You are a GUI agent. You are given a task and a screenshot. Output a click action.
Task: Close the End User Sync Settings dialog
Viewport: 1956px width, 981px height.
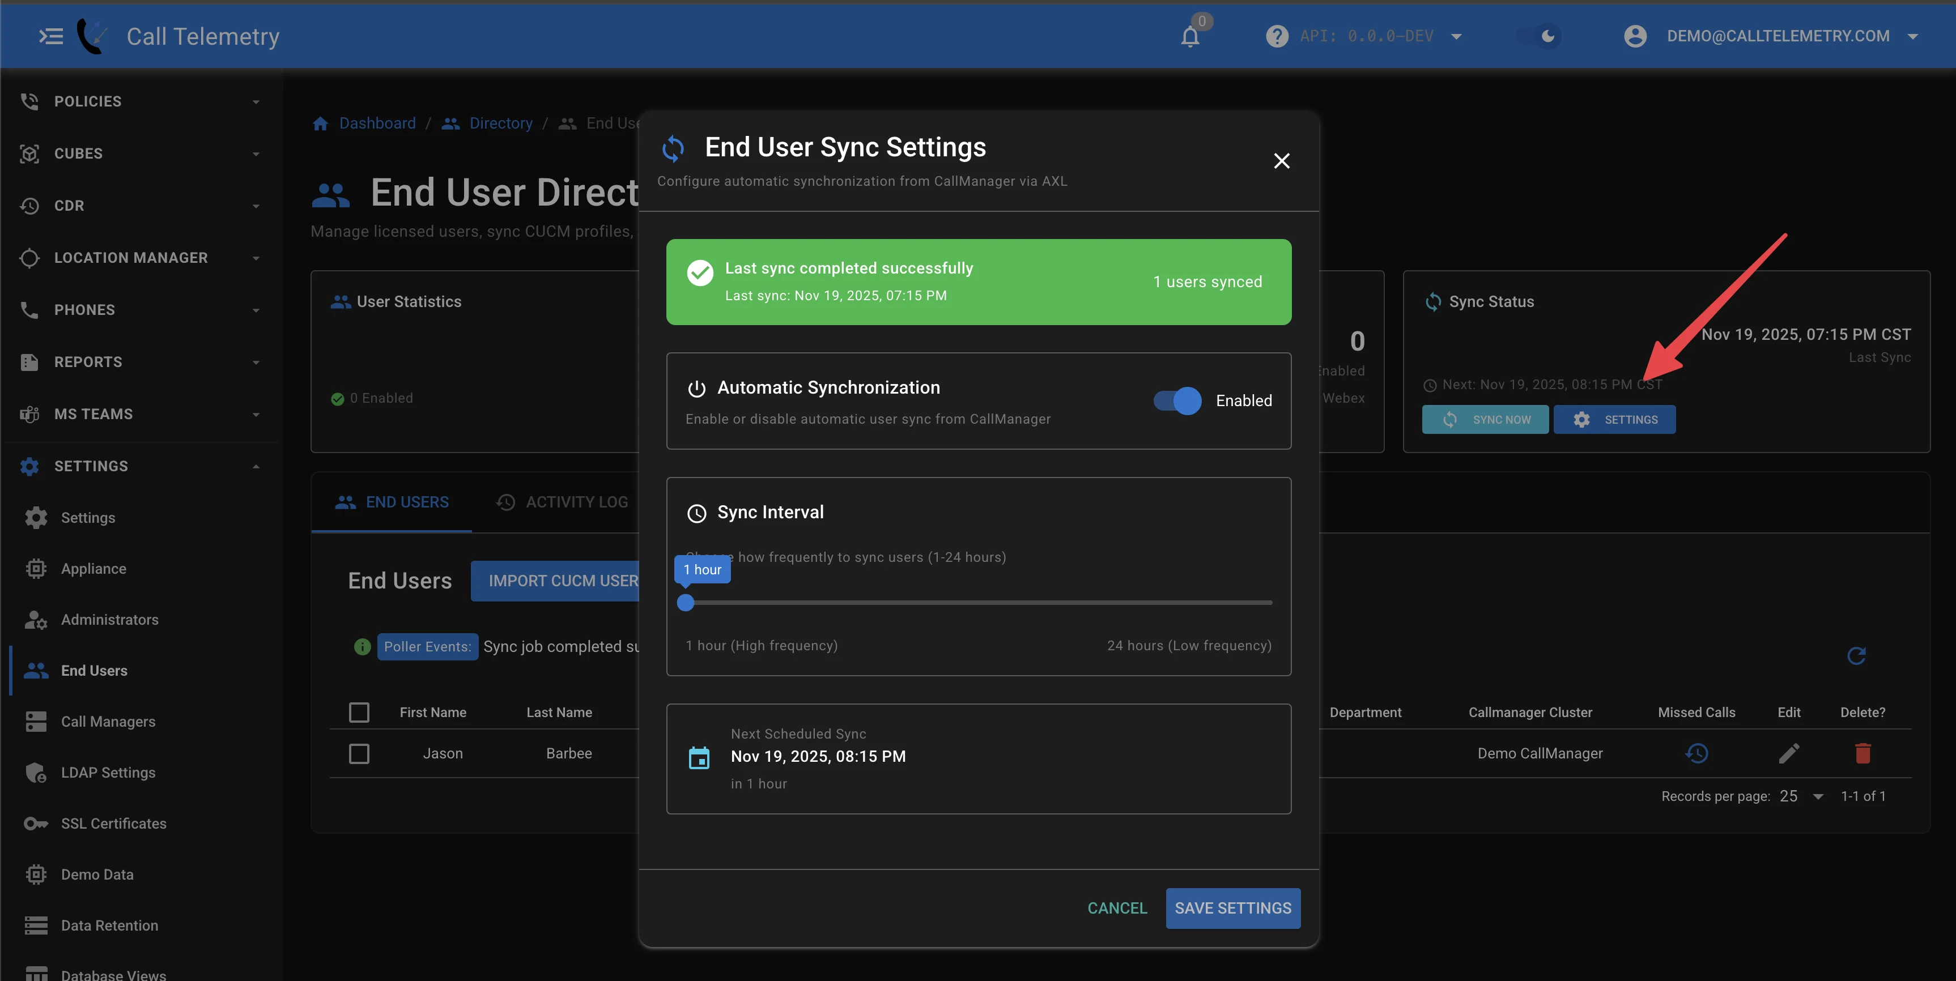click(x=1281, y=161)
